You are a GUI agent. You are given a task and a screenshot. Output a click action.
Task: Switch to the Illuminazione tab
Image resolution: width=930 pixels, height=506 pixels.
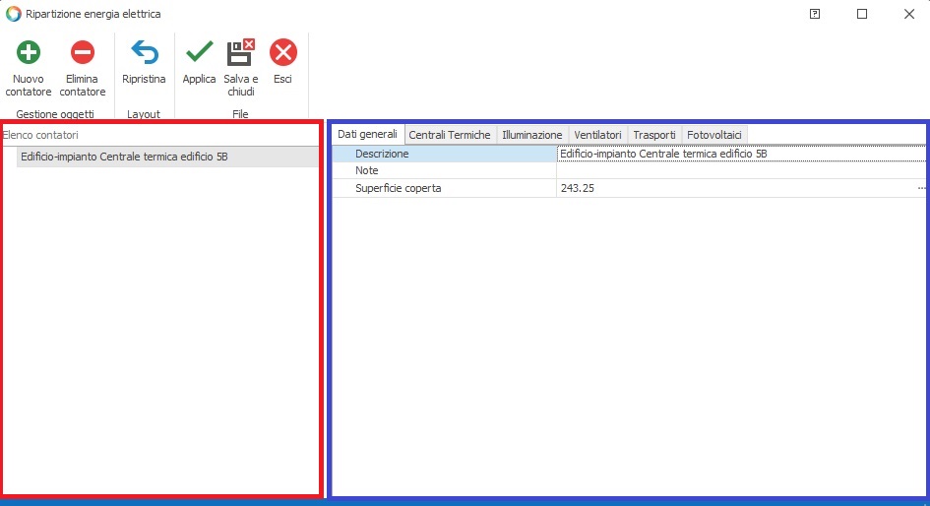tap(531, 135)
